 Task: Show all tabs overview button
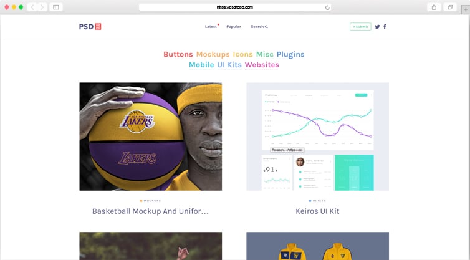tap(450, 7)
